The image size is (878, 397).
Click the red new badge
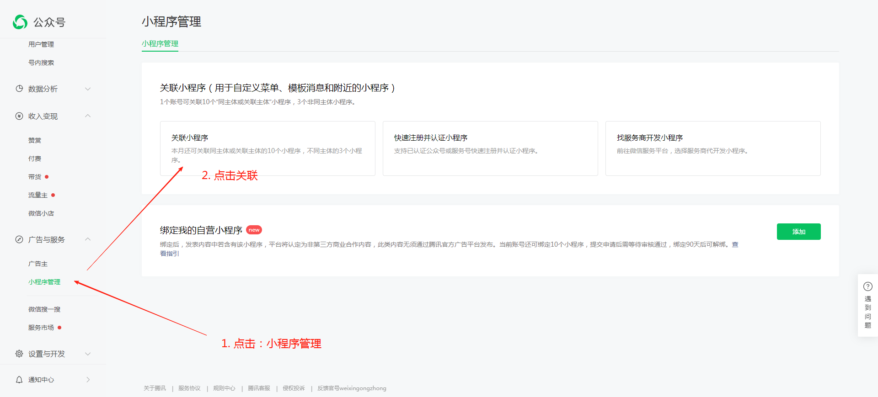click(254, 230)
